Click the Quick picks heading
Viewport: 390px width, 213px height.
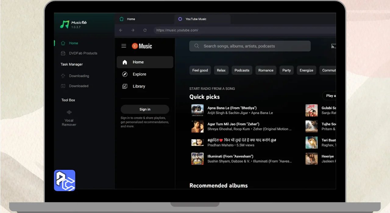coord(204,97)
